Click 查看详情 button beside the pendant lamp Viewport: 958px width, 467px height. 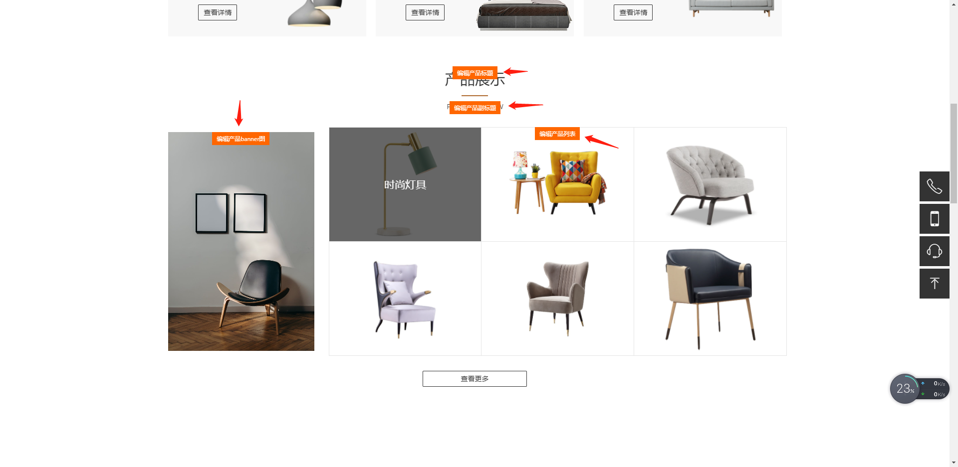coord(218,12)
